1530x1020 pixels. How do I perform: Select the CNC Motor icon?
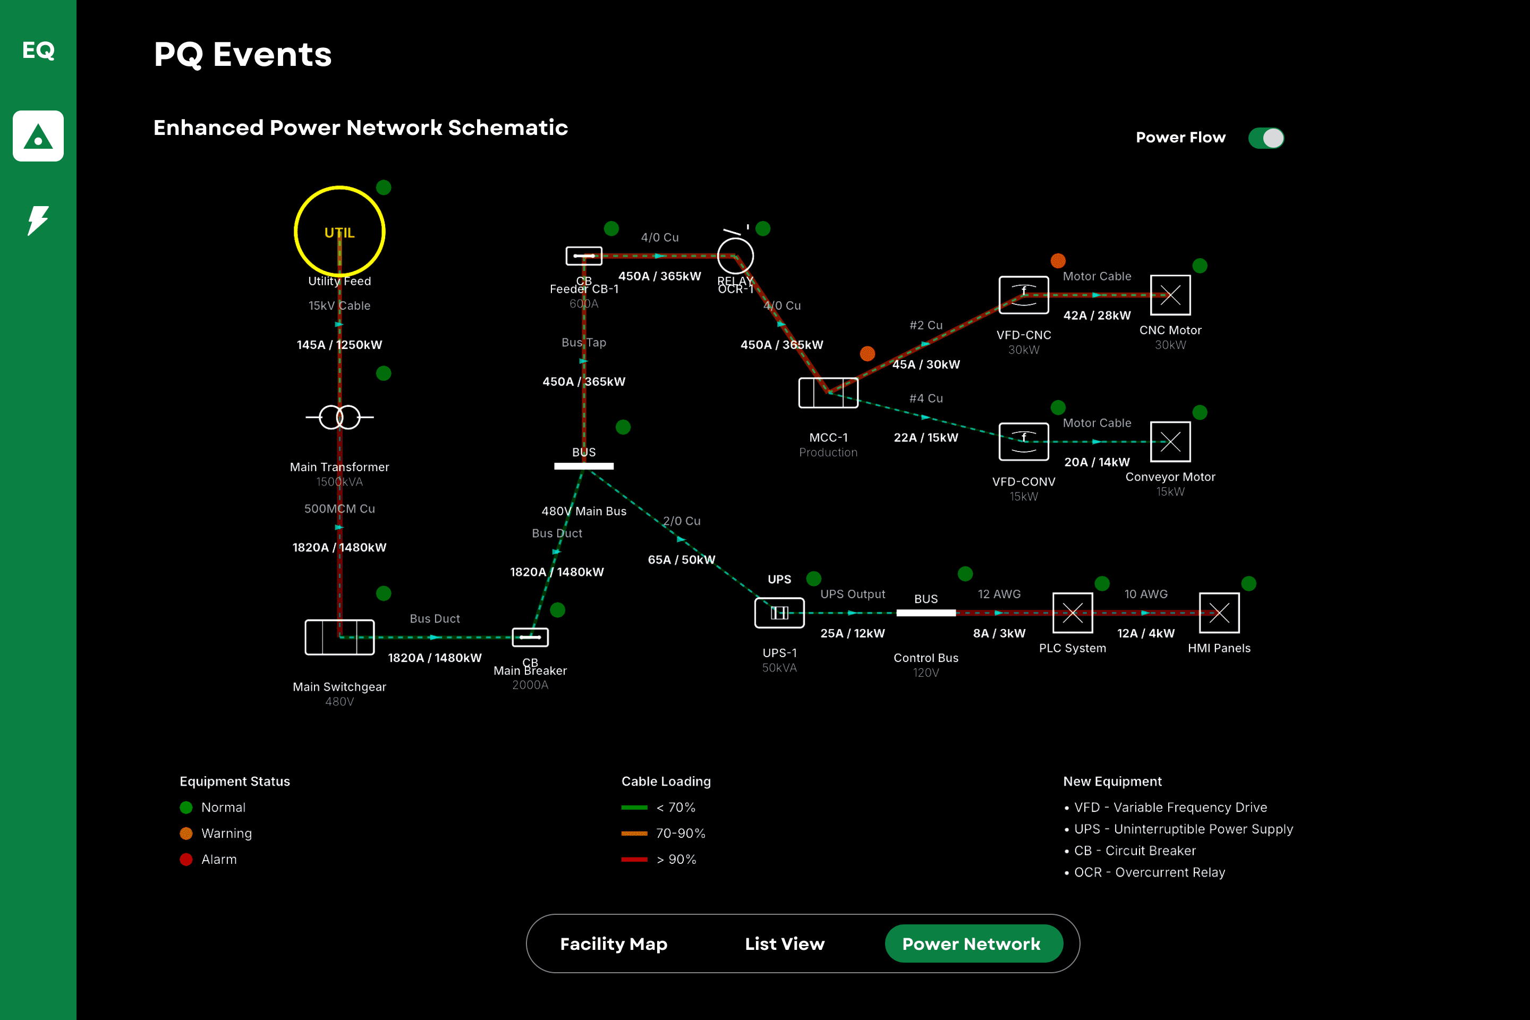point(1170,295)
